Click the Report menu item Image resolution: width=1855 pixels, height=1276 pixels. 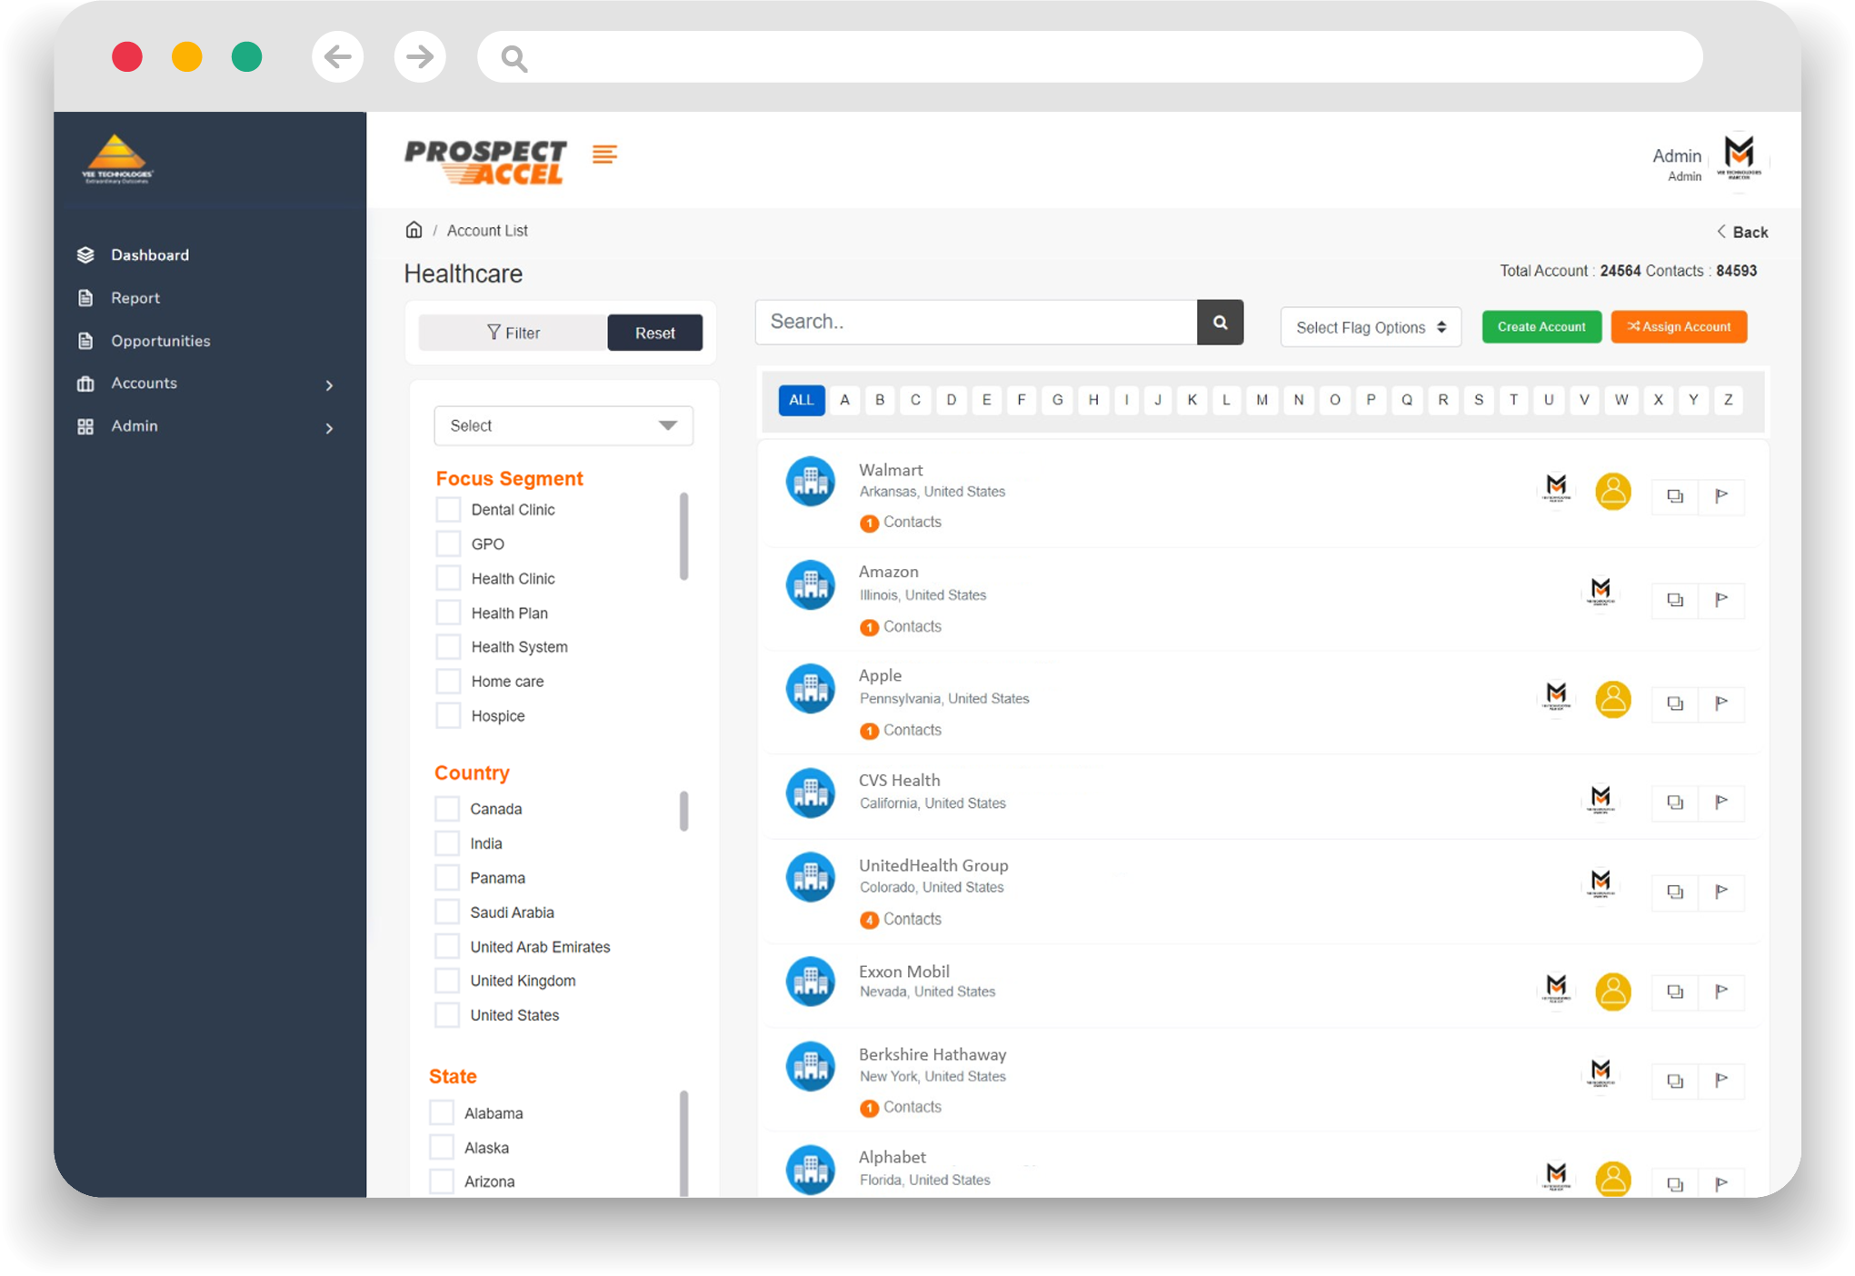(135, 297)
